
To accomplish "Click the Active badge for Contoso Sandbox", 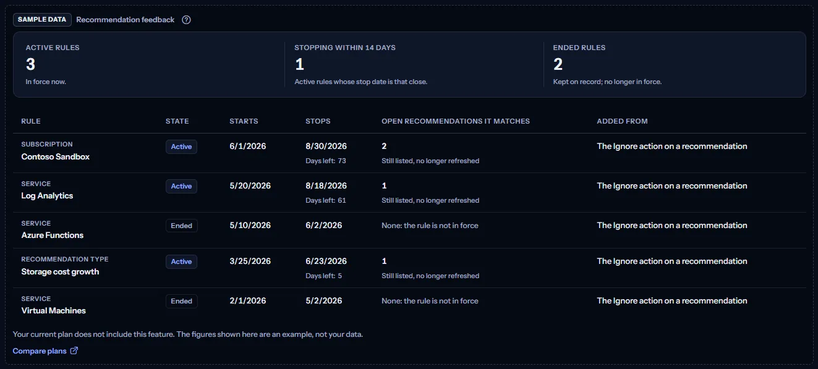I will [x=181, y=146].
